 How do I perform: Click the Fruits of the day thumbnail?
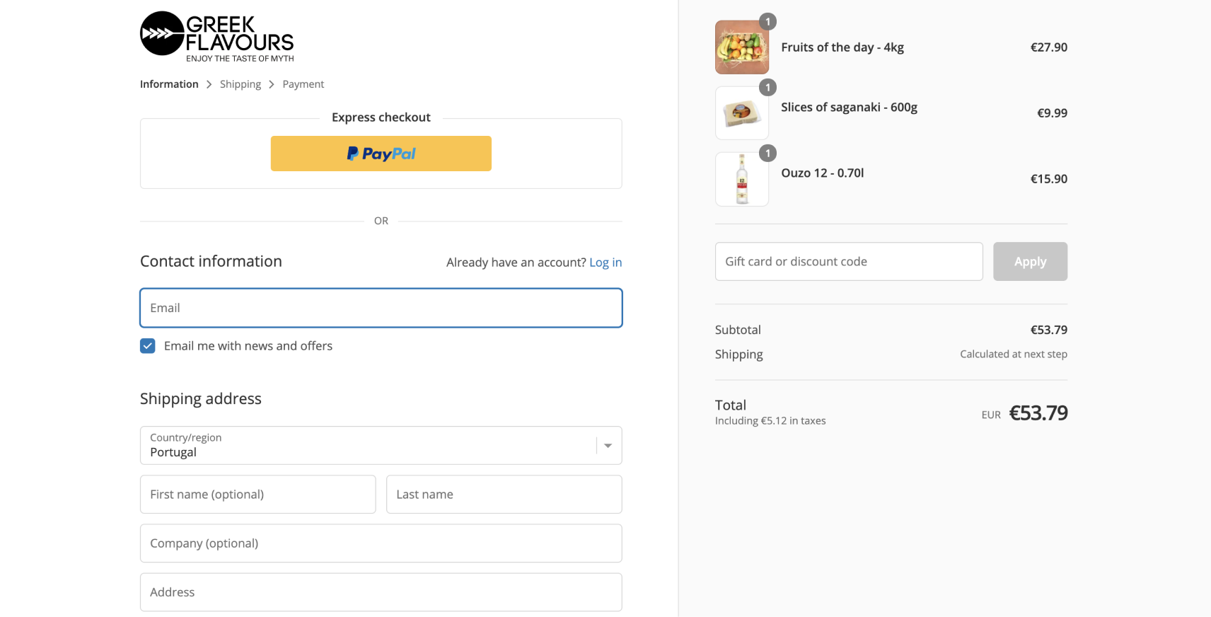tap(742, 47)
